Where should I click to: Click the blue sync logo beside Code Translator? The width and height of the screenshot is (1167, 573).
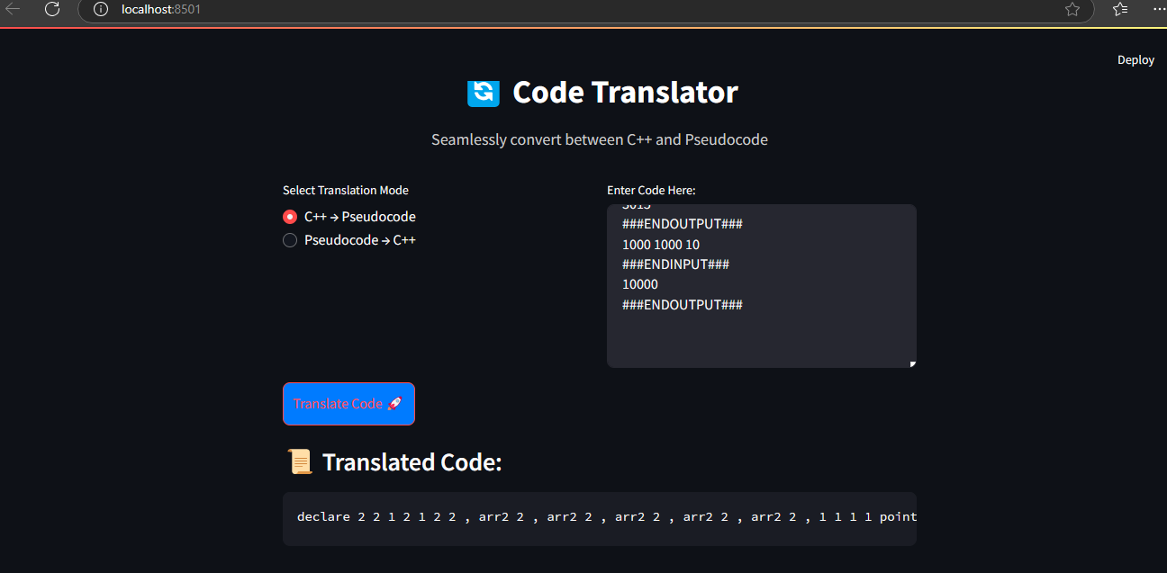coord(484,93)
